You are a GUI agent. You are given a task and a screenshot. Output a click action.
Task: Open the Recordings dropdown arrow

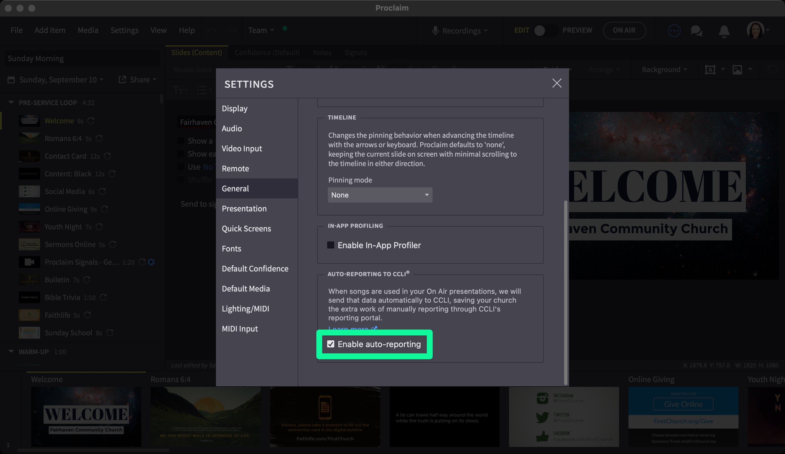pos(485,31)
